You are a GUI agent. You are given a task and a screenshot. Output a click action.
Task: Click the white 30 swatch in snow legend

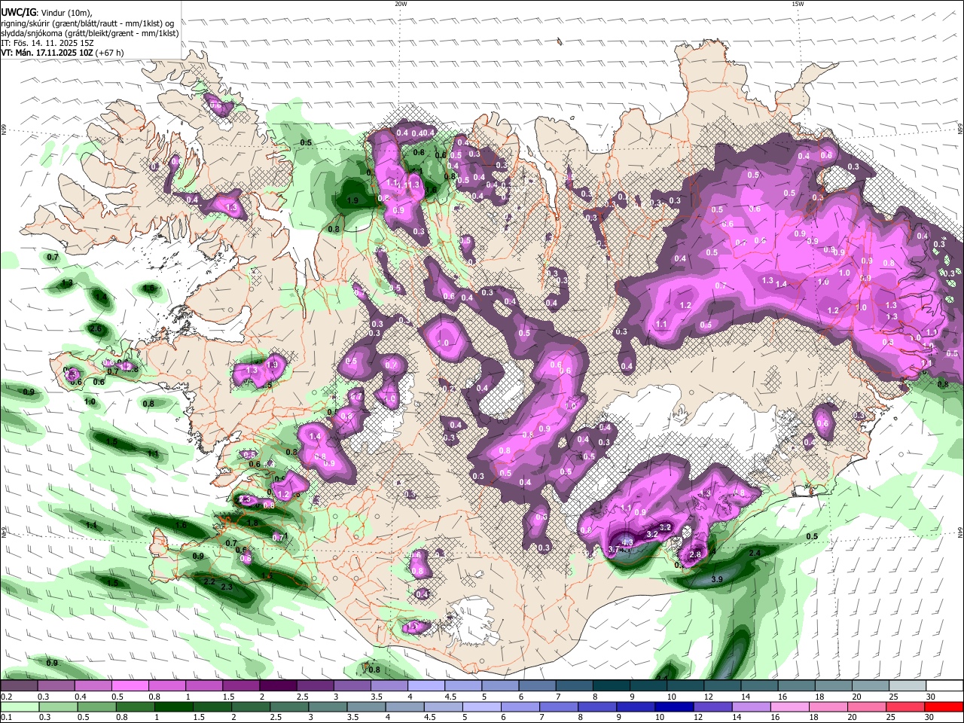945,685
